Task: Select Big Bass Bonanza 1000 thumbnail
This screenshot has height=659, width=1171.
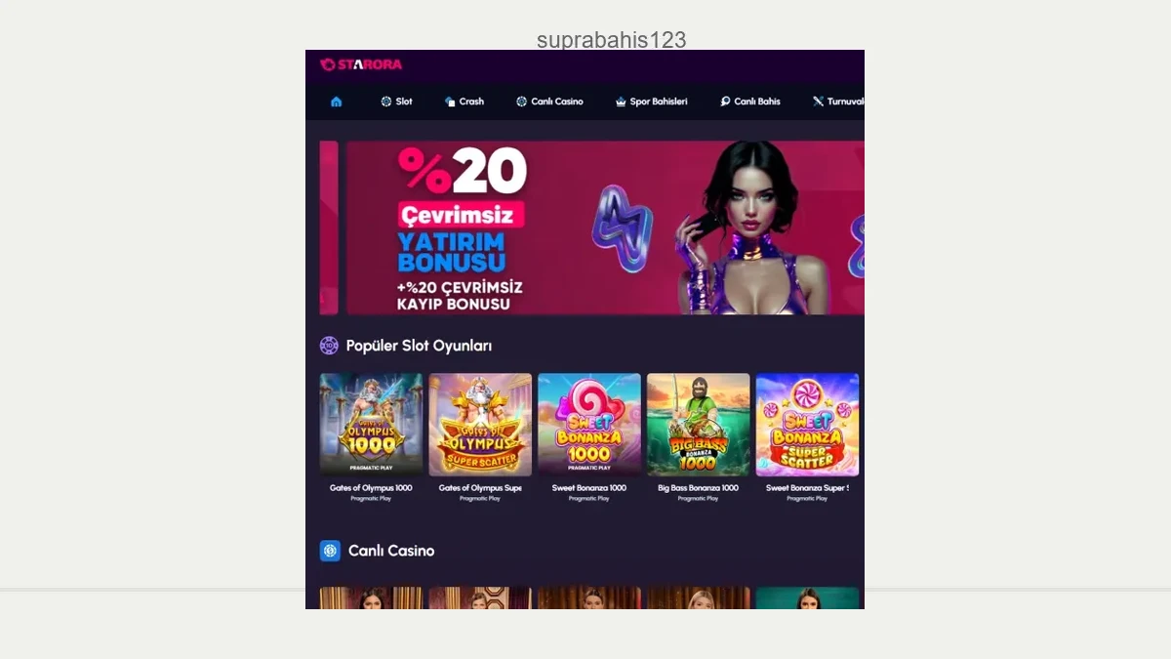Action: [x=699, y=424]
